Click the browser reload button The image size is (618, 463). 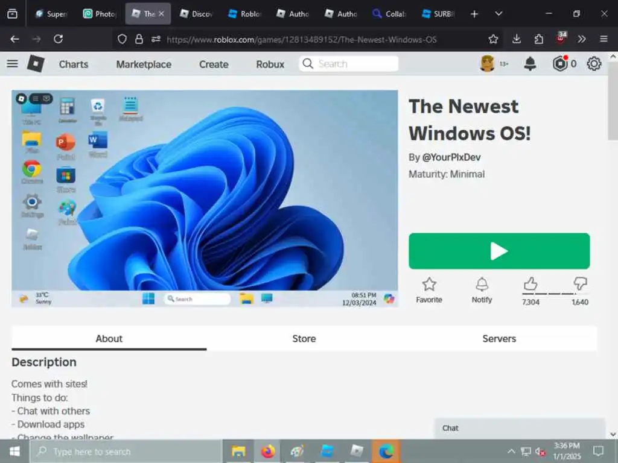(x=59, y=39)
